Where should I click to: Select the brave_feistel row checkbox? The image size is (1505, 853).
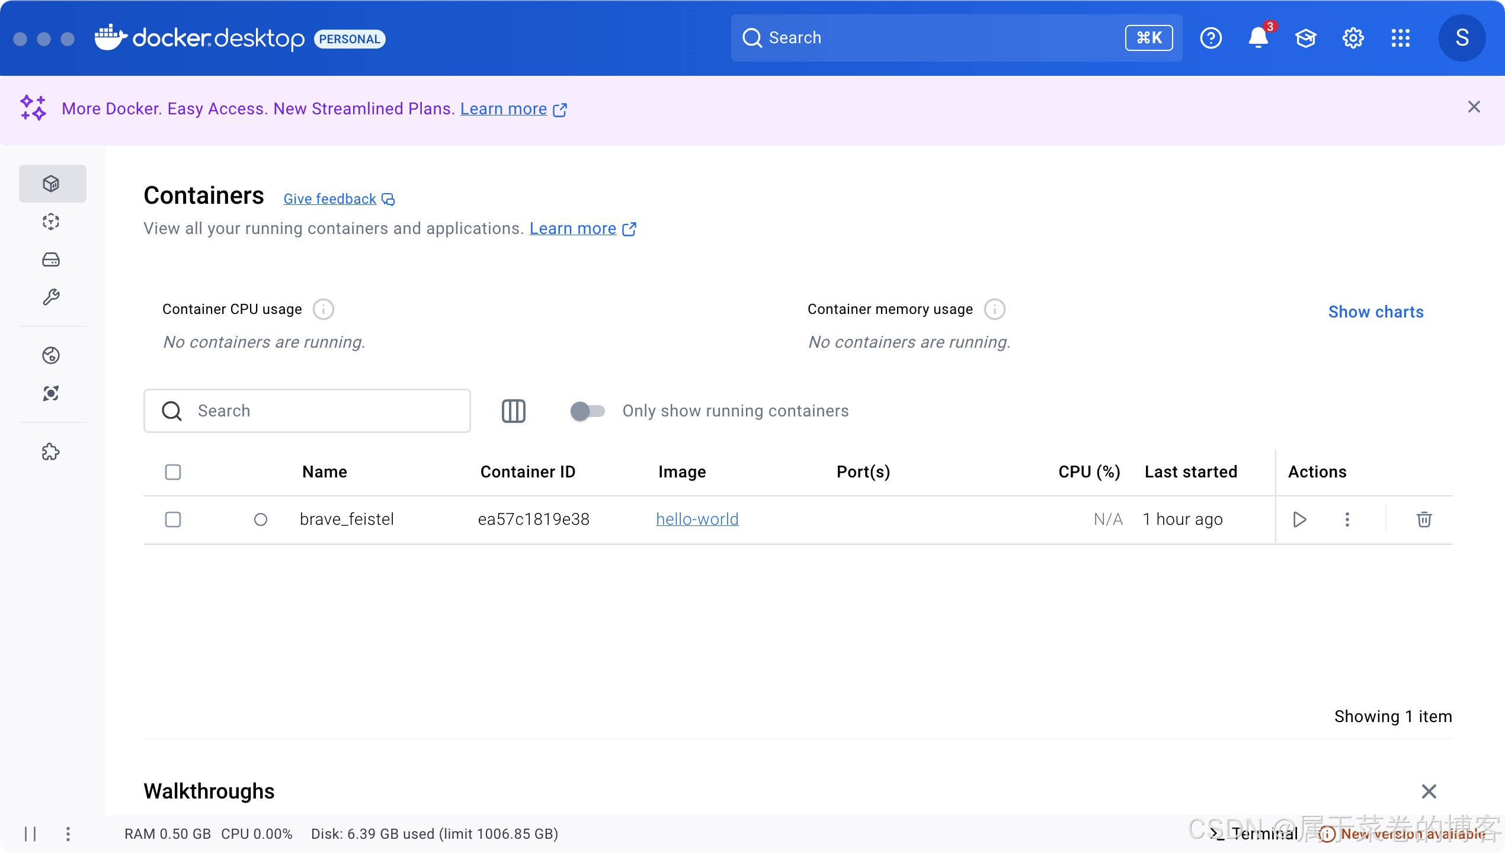coord(173,520)
